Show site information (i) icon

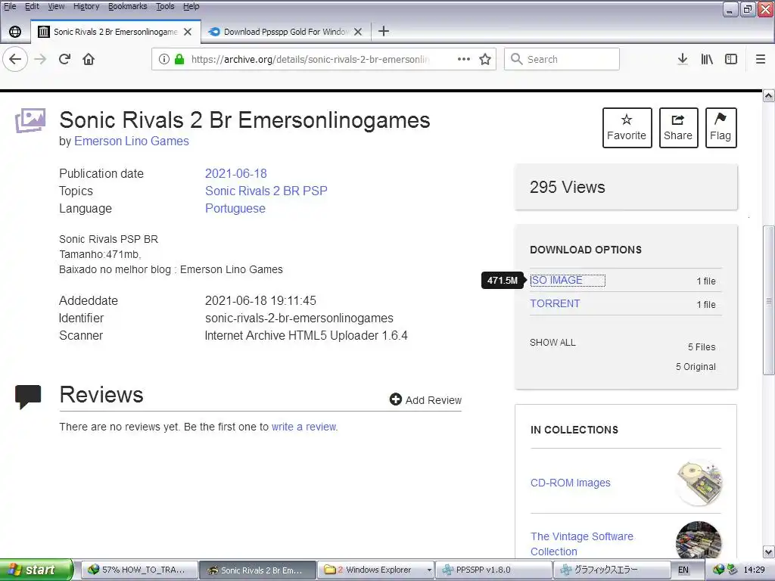click(164, 59)
